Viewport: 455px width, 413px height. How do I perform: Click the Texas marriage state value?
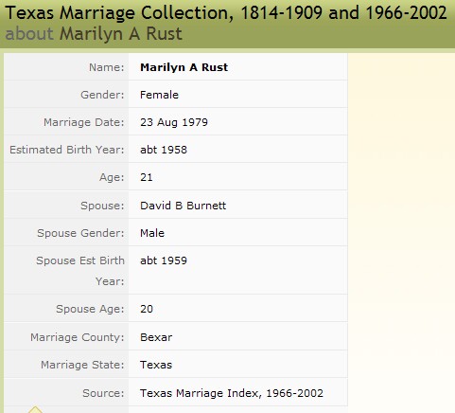coord(156,365)
